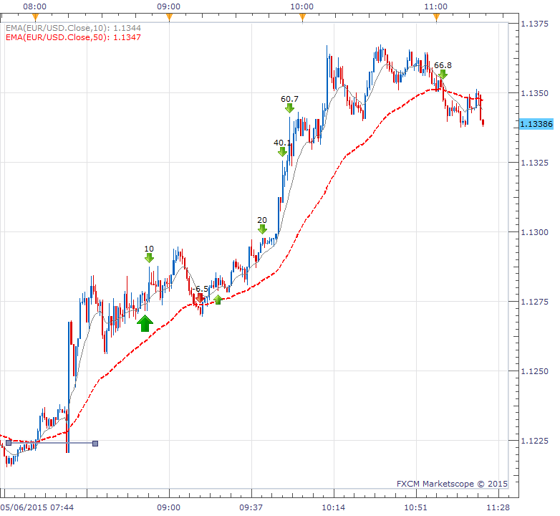560x516 pixels.
Task: Click the left handle of the horizontal line
Action: [9, 443]
